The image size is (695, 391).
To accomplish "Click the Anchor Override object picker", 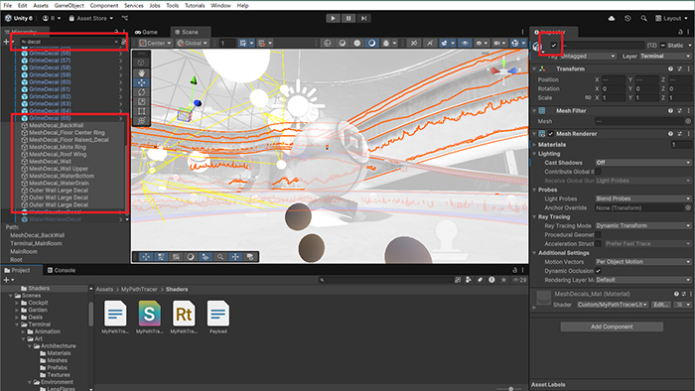I will tap(688, 207).
